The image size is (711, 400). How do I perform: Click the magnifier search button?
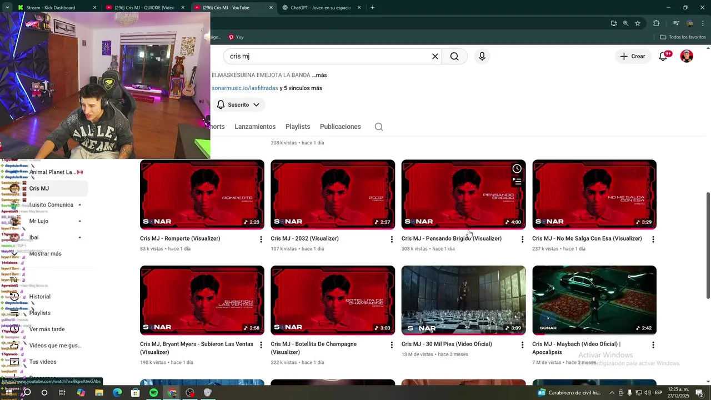(454, 56)
